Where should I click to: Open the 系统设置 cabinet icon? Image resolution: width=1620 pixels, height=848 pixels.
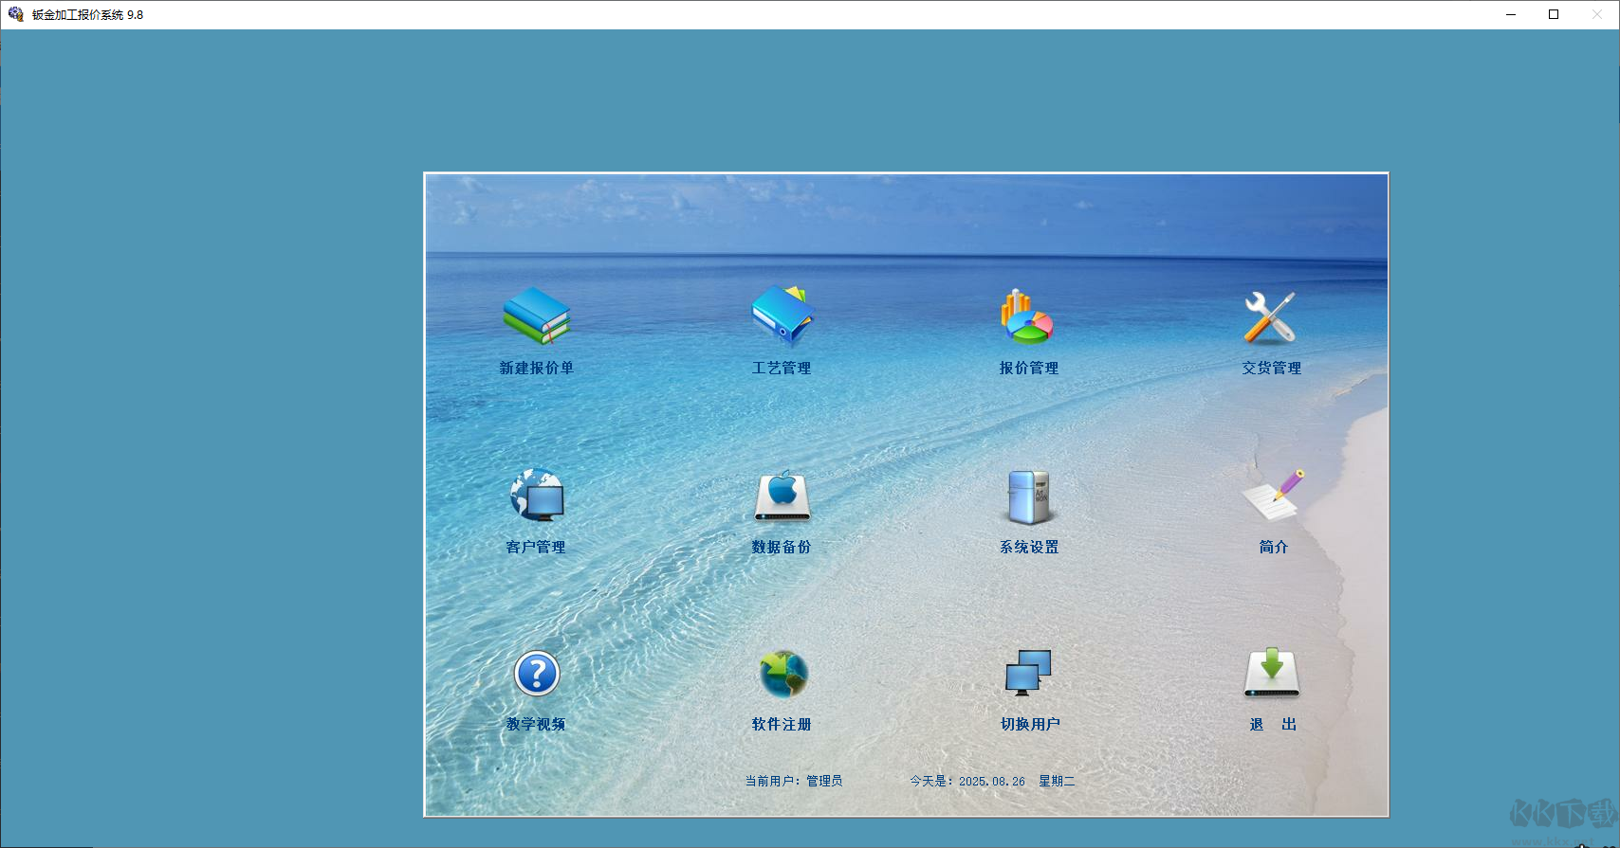tap(1029, 496)
